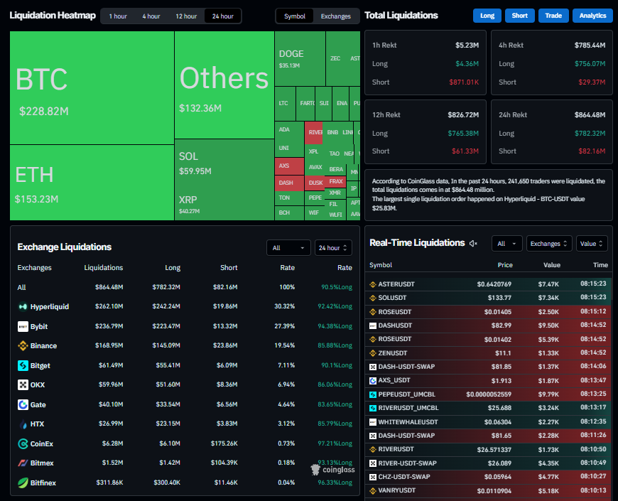
Task: Click the OKX exchange logo
Action: [x=23, y=385]
